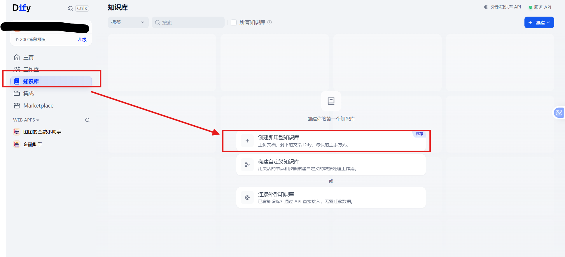Viewport: 565px width, 257px height.
Task: Click the Marketplace storefront icon
Action: pyautogui.click(x=17, y=105)
